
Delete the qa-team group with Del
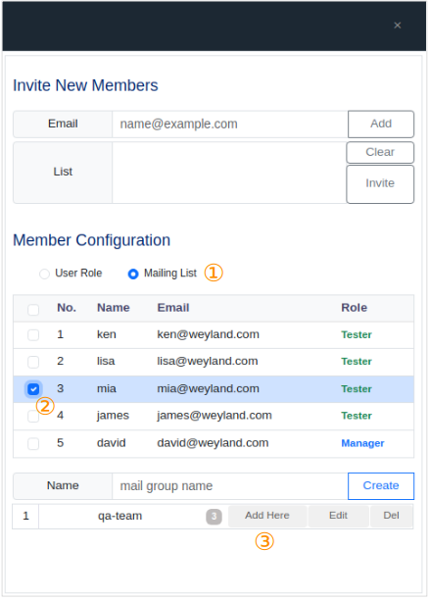coord(391,516)
